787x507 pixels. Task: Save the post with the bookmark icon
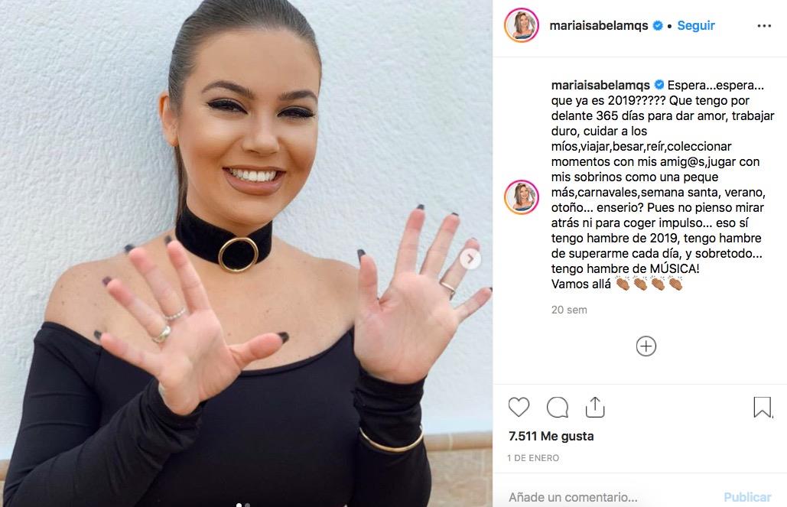coord(763,407)
